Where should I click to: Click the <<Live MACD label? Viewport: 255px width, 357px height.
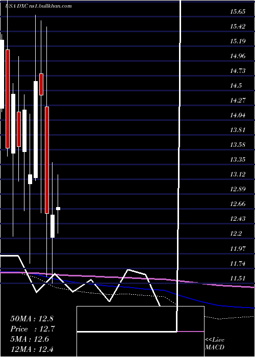pyautogui.click(x=215, y=344)
